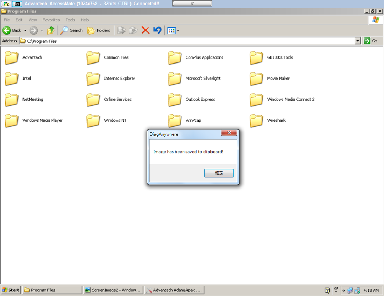Select the Intel folder
The image size is (384, 296).
pyautogui.click(x=18, y=79)
